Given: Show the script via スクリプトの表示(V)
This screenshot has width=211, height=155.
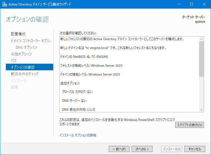Looking at the screenshot, I should tap(190, 125).
